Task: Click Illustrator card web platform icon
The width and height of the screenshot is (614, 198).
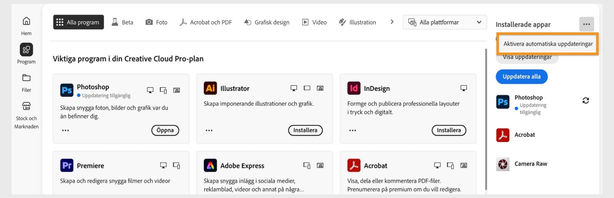Action: [x=320, y=88]
